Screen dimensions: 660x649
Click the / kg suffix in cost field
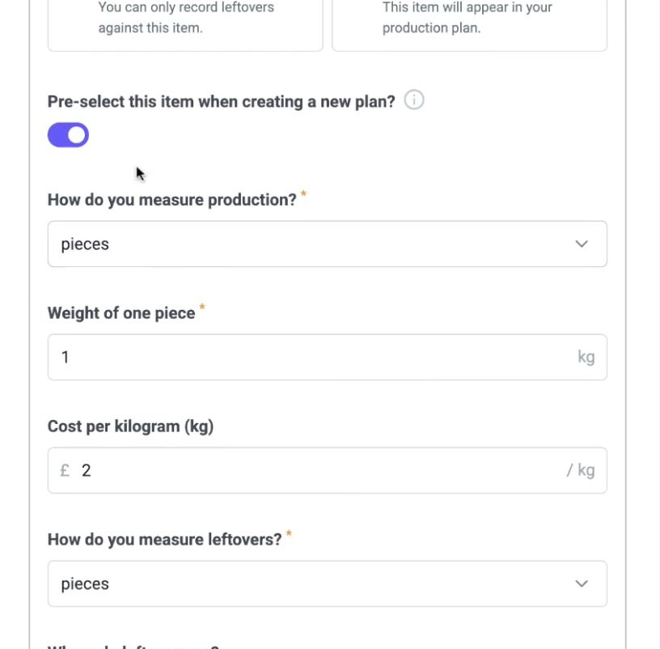pos(581,470)
